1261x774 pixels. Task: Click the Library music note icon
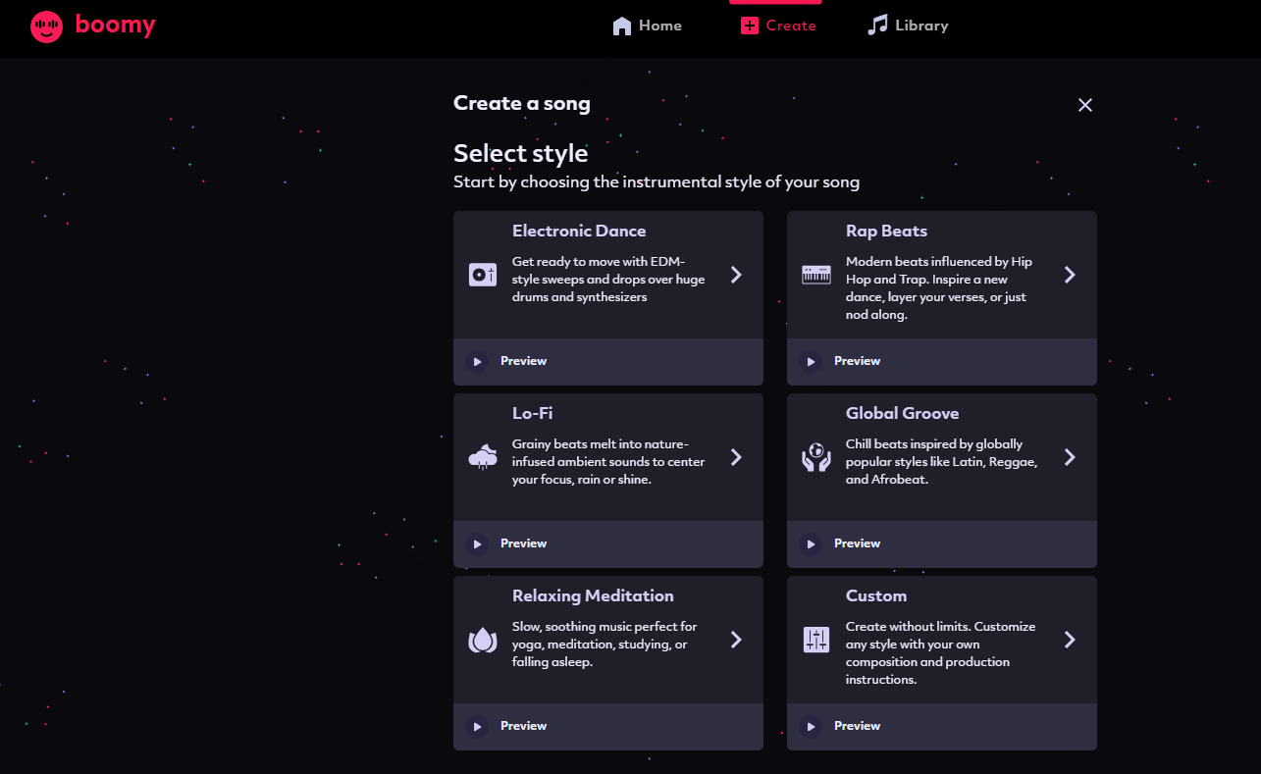click(x=877, y=26)
